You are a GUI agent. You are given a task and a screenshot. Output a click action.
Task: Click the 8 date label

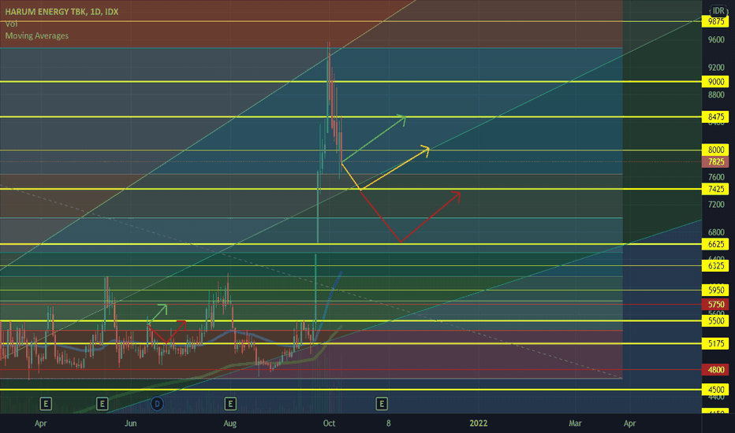click(389, 424)
